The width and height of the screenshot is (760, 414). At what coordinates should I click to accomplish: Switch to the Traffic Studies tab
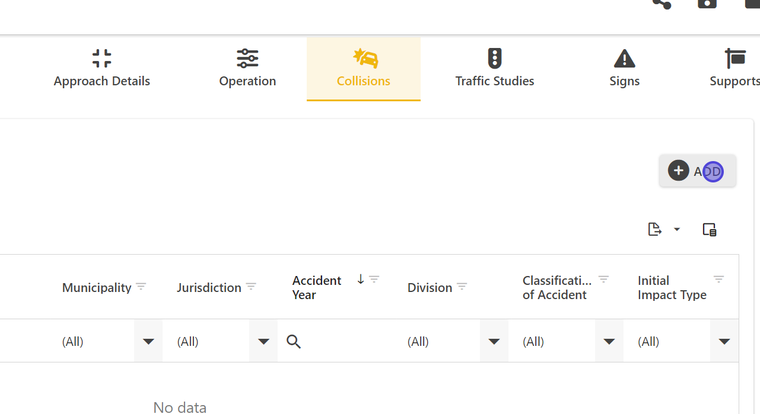(x=494, y=69)
